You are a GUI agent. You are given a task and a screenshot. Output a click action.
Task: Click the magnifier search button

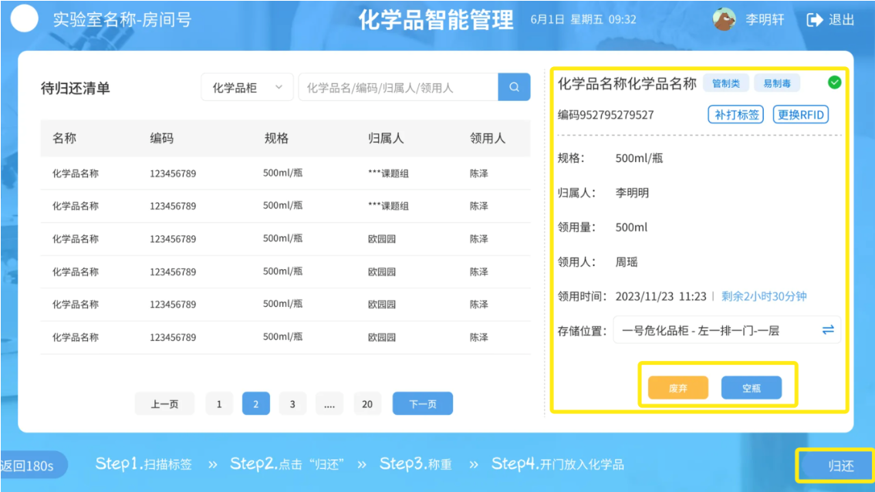coord(514,87)
